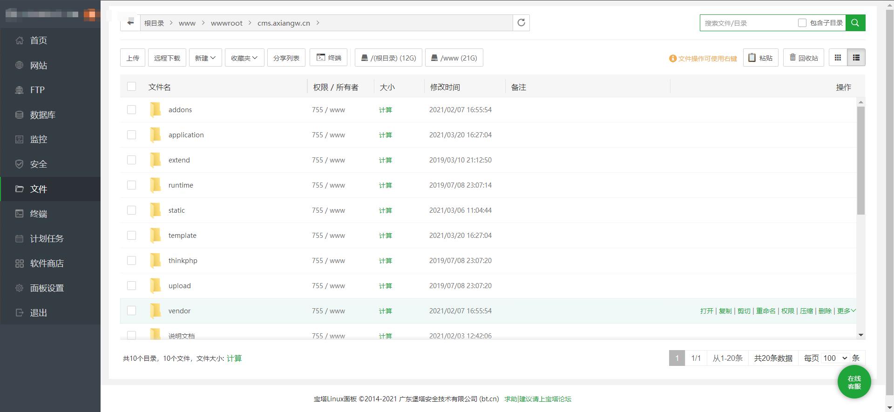Open the static folder icon
The image size is (894, 412).
(x=156, y=210)
